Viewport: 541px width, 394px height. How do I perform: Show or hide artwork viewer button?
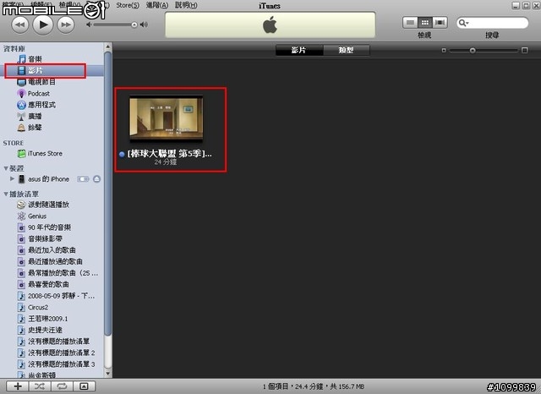tap(84, 386)
